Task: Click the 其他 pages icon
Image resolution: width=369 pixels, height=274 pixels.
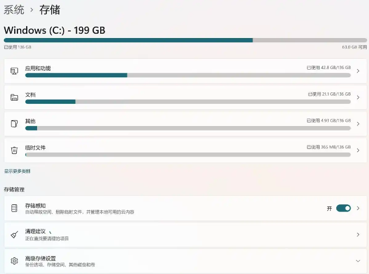Action: pyautogui.click(x=14, y=123)
